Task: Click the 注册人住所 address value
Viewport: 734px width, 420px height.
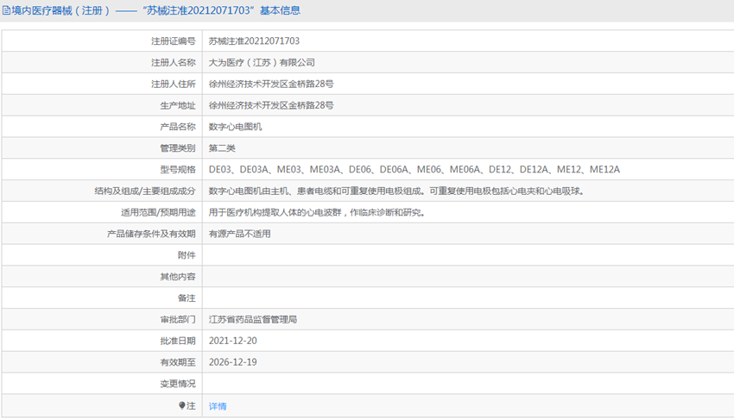Action: (271, 85)
